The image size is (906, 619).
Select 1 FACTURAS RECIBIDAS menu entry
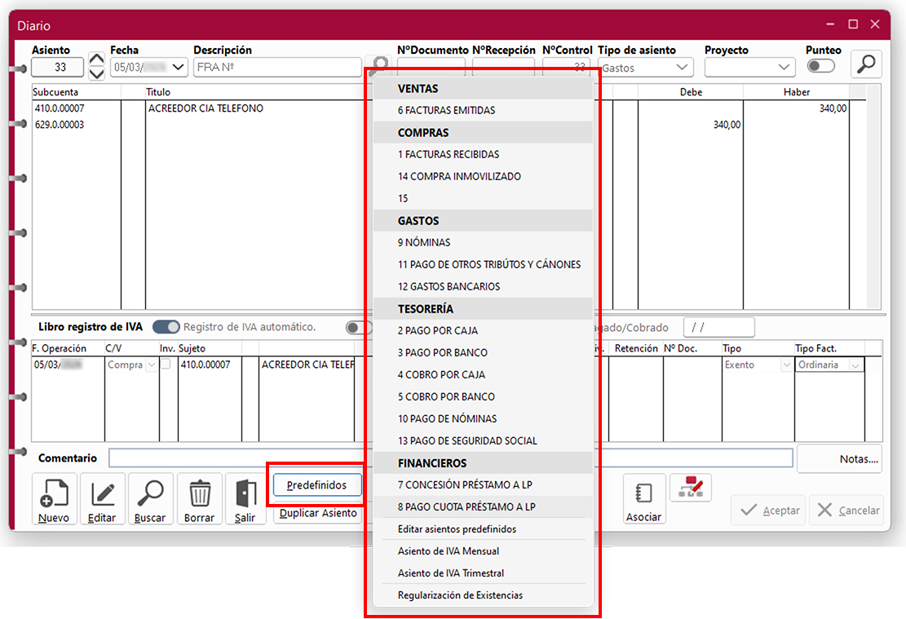pos(449,154)
